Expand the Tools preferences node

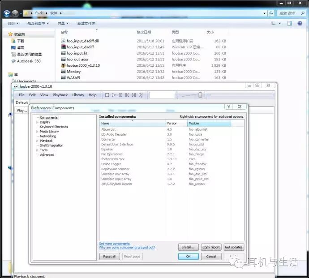(37, 150)
